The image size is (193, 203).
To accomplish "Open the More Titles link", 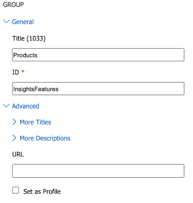I will click(35, 122).
